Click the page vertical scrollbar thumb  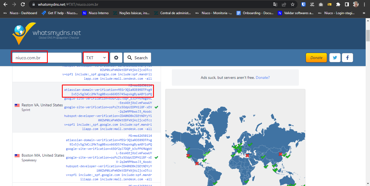(368, 35)
